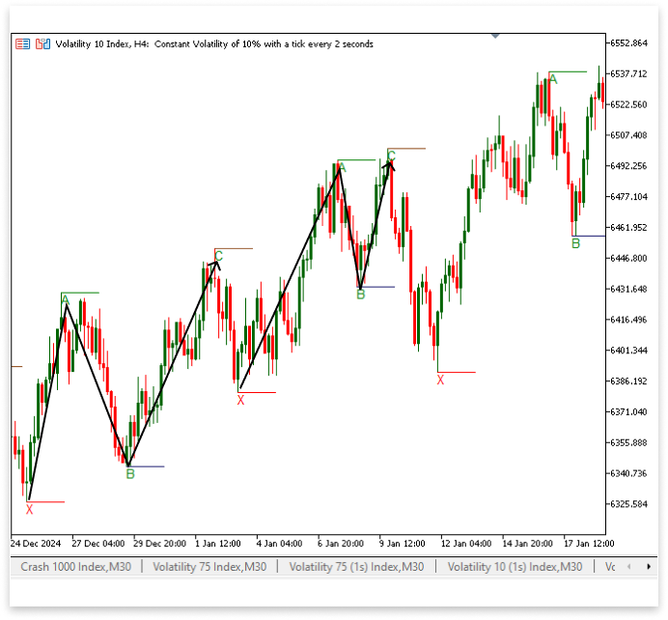Click the price label 6325.584
Viewport: 668px width, 620px height.
pos(628,504)
